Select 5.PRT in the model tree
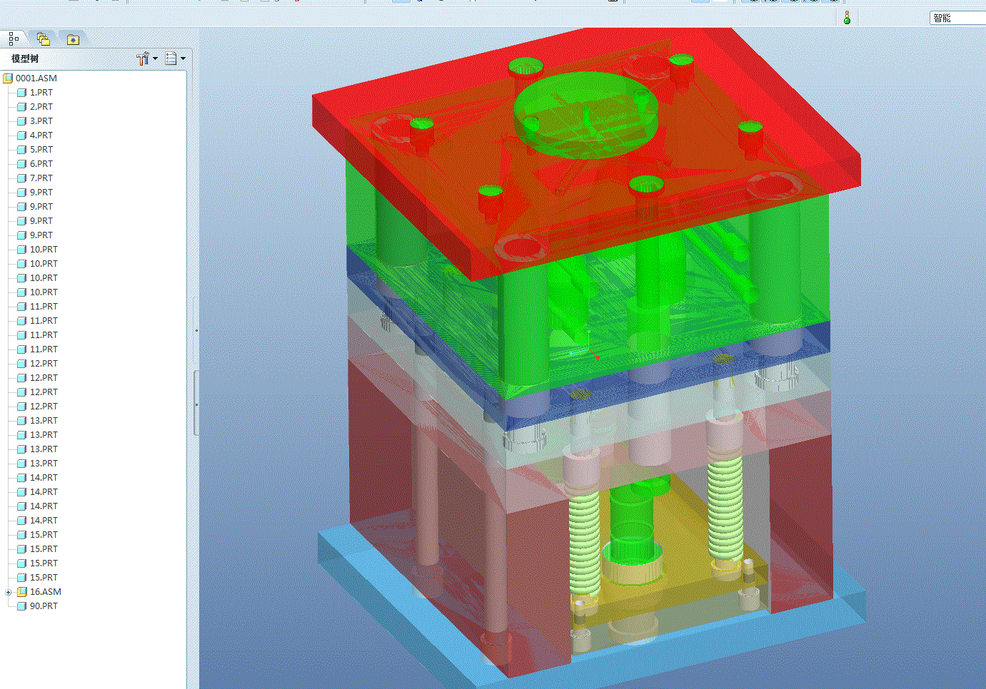Viewport: 986px width, 689px height. (41, 150)
